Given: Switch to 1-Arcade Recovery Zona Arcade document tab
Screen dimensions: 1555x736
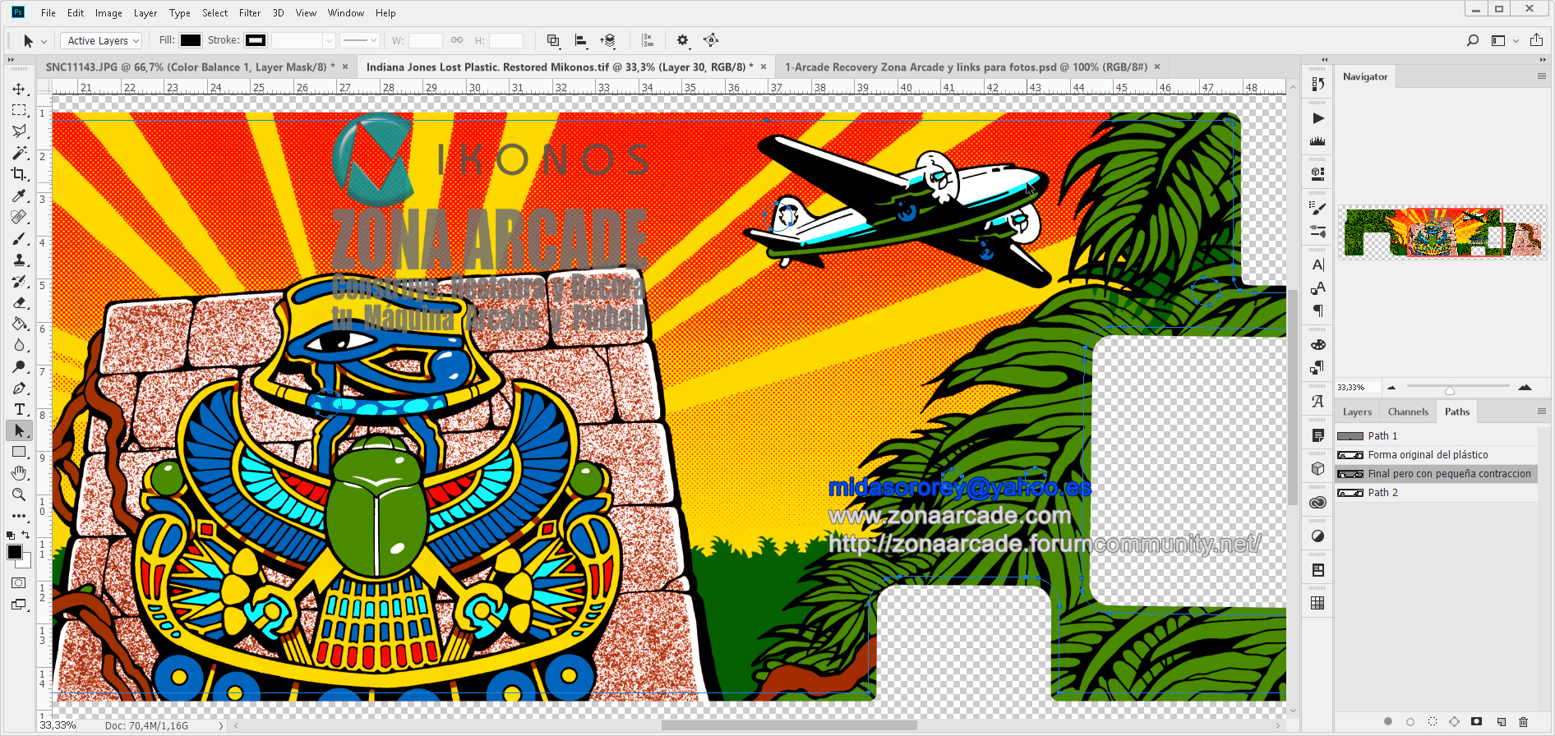Looking at the screenshot, I should pos(966,67).
